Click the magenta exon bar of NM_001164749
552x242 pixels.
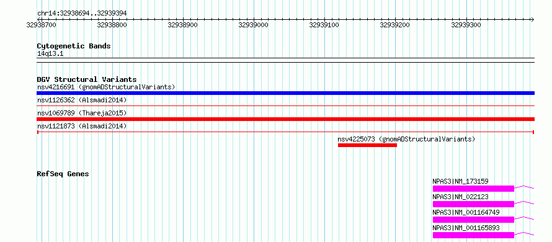(473, 220)
